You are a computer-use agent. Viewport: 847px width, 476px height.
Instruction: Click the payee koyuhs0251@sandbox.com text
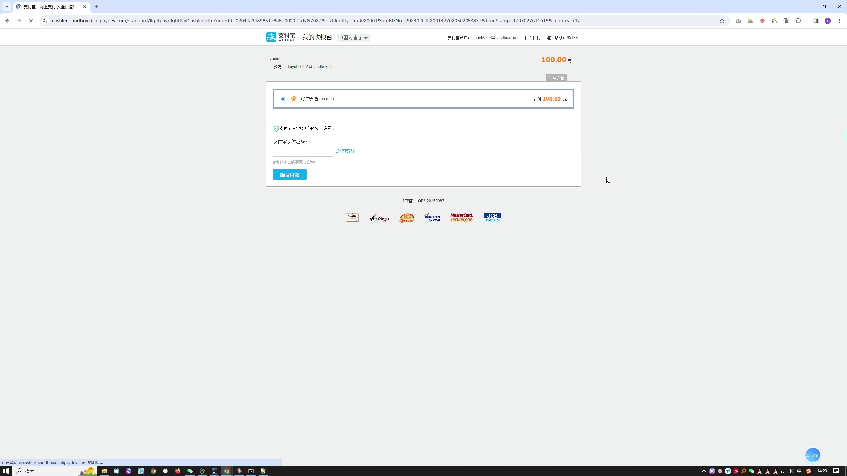point(312,67)
